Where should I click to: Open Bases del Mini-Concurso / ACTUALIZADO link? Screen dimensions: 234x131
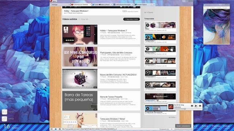click(118, 75)
